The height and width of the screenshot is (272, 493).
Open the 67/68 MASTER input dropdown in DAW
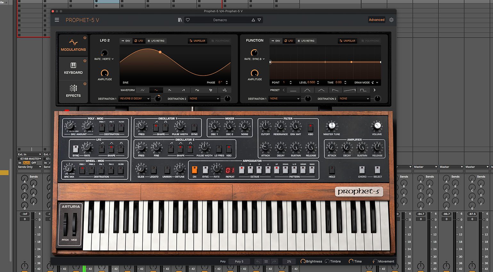pyautogui.click(x=29, y=159)
